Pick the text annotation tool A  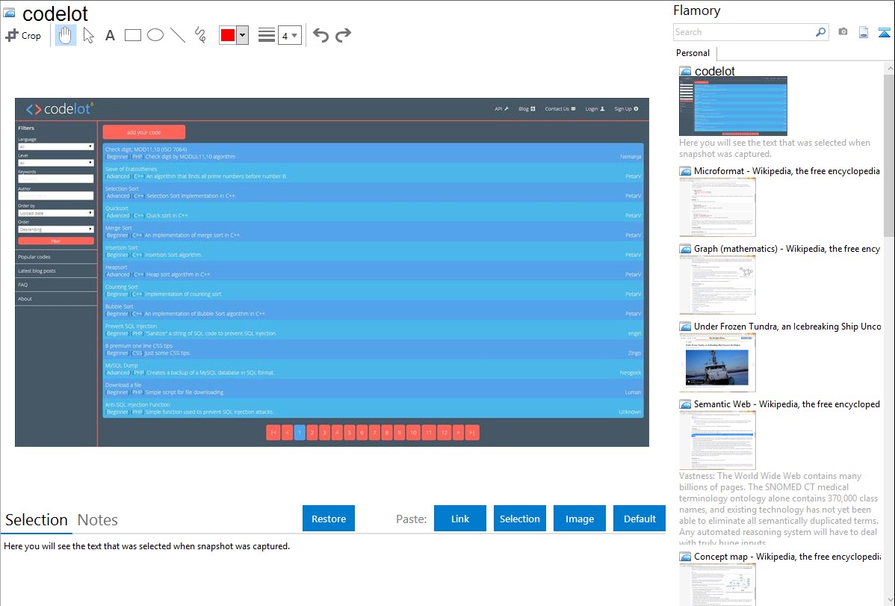pos(110,35)
